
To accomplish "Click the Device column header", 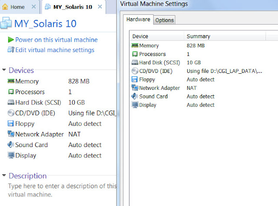I will coord(140,36).
